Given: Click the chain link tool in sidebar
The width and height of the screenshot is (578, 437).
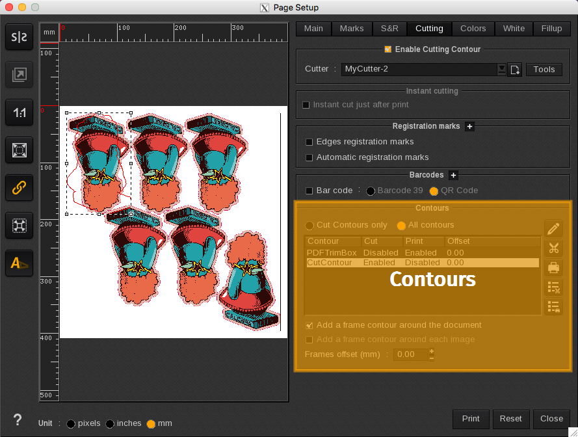Looking at the screenshot, I should (19, 188).
